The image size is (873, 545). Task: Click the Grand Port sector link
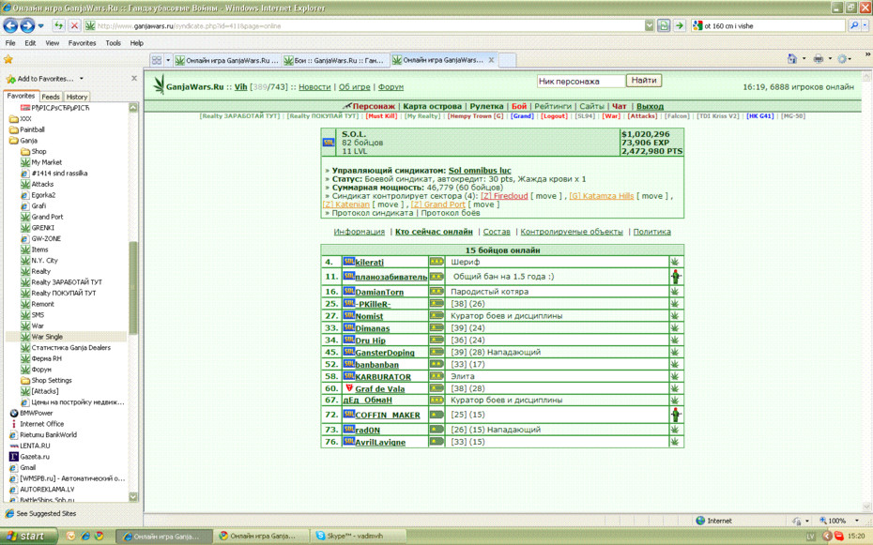[x=437, y=204]
